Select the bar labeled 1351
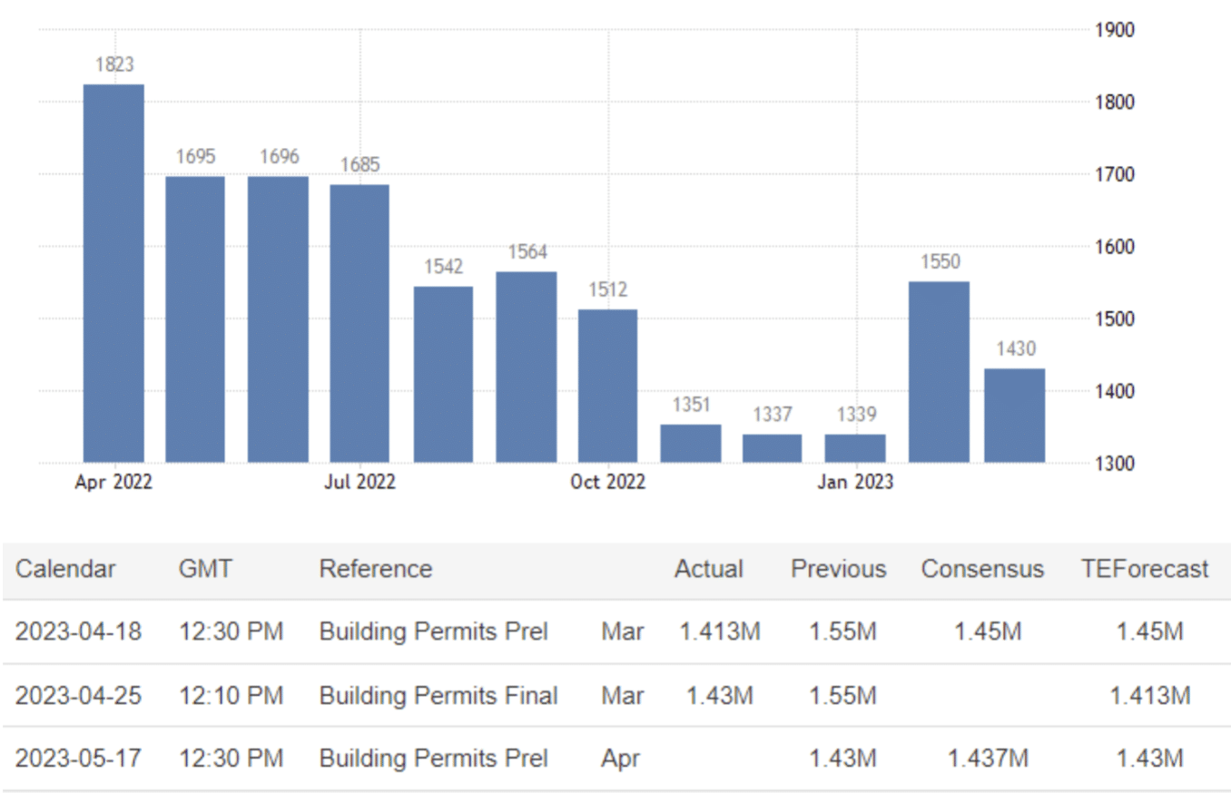The image size is (1231, 793). (x=691, y=443)
